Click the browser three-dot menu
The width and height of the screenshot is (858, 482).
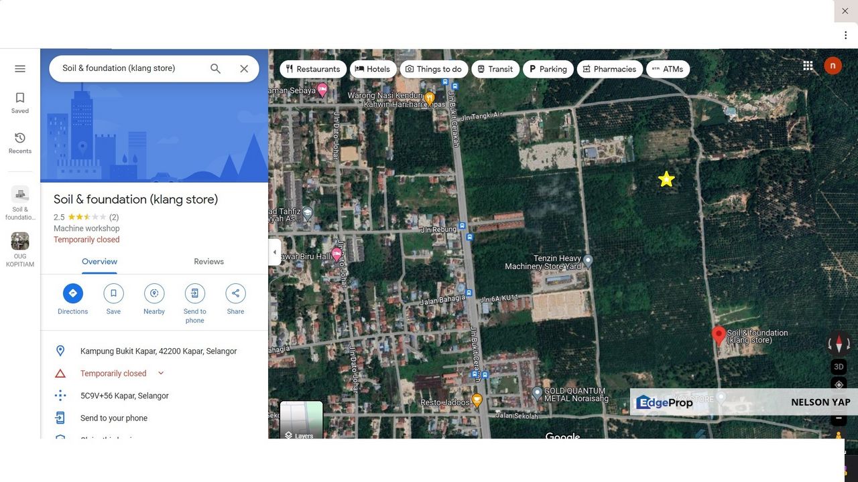pyautogui.click(x=845, y=35)
